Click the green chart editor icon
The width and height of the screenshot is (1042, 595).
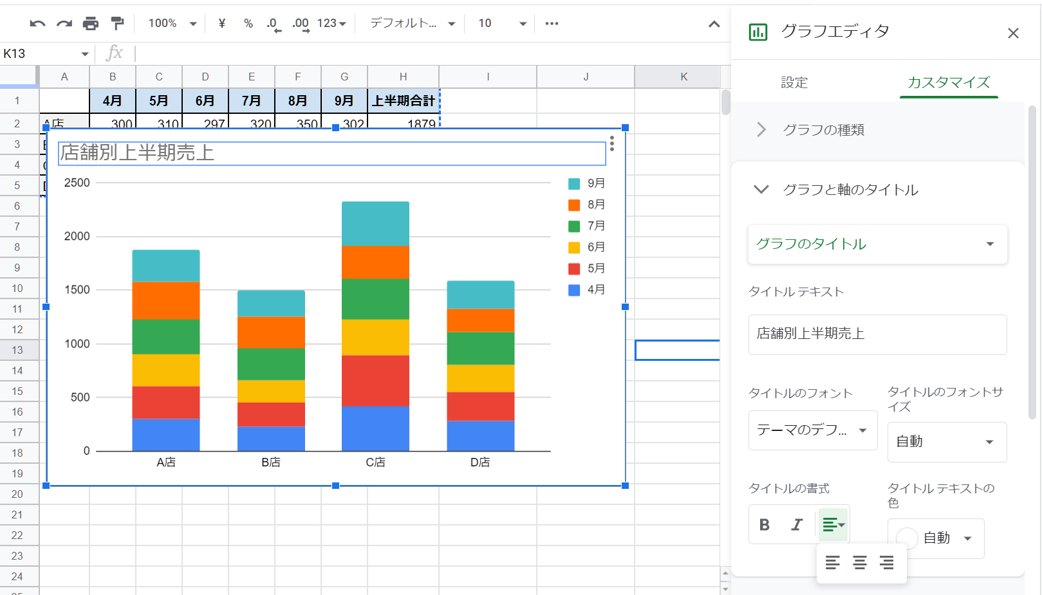coord(758,32)
